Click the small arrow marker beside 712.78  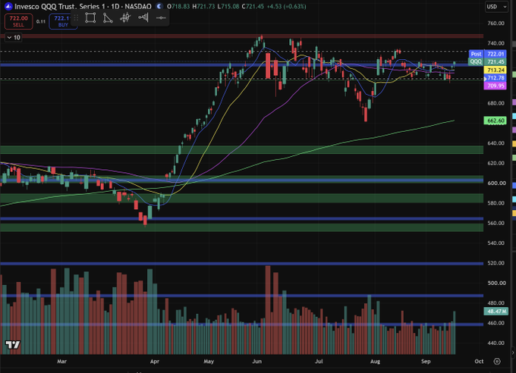pyautogui.click(x=485, y=79)
